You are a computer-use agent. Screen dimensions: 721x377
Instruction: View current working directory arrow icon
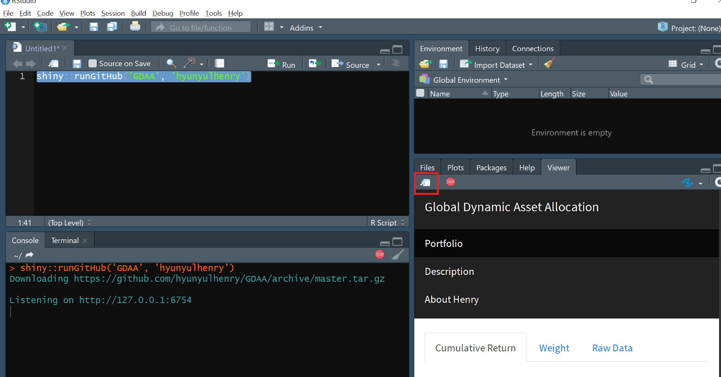pyautogui.click(x=30, y=255)
